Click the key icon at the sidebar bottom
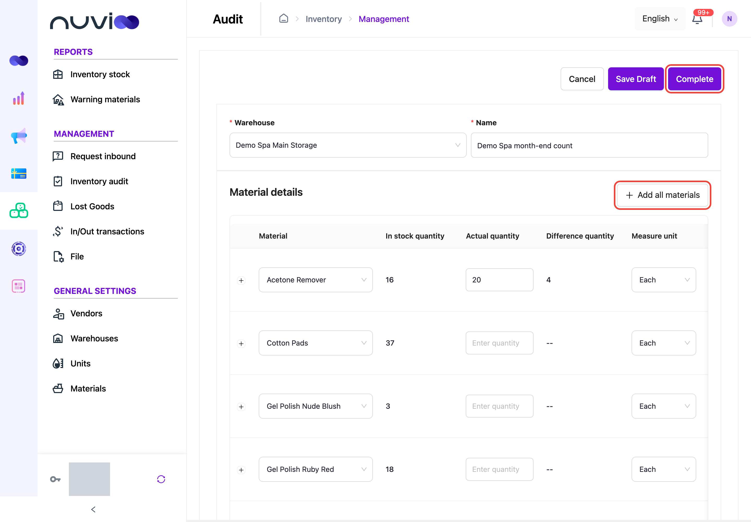This screenshot has height=522, width=751. click(55, 479)
